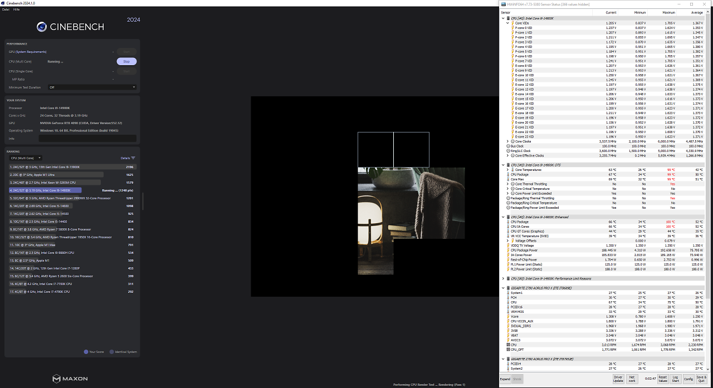This screenshot has height=388, width=713.
Task: Expand the Voltage Offsets node
Action: (x=507, y=240)
